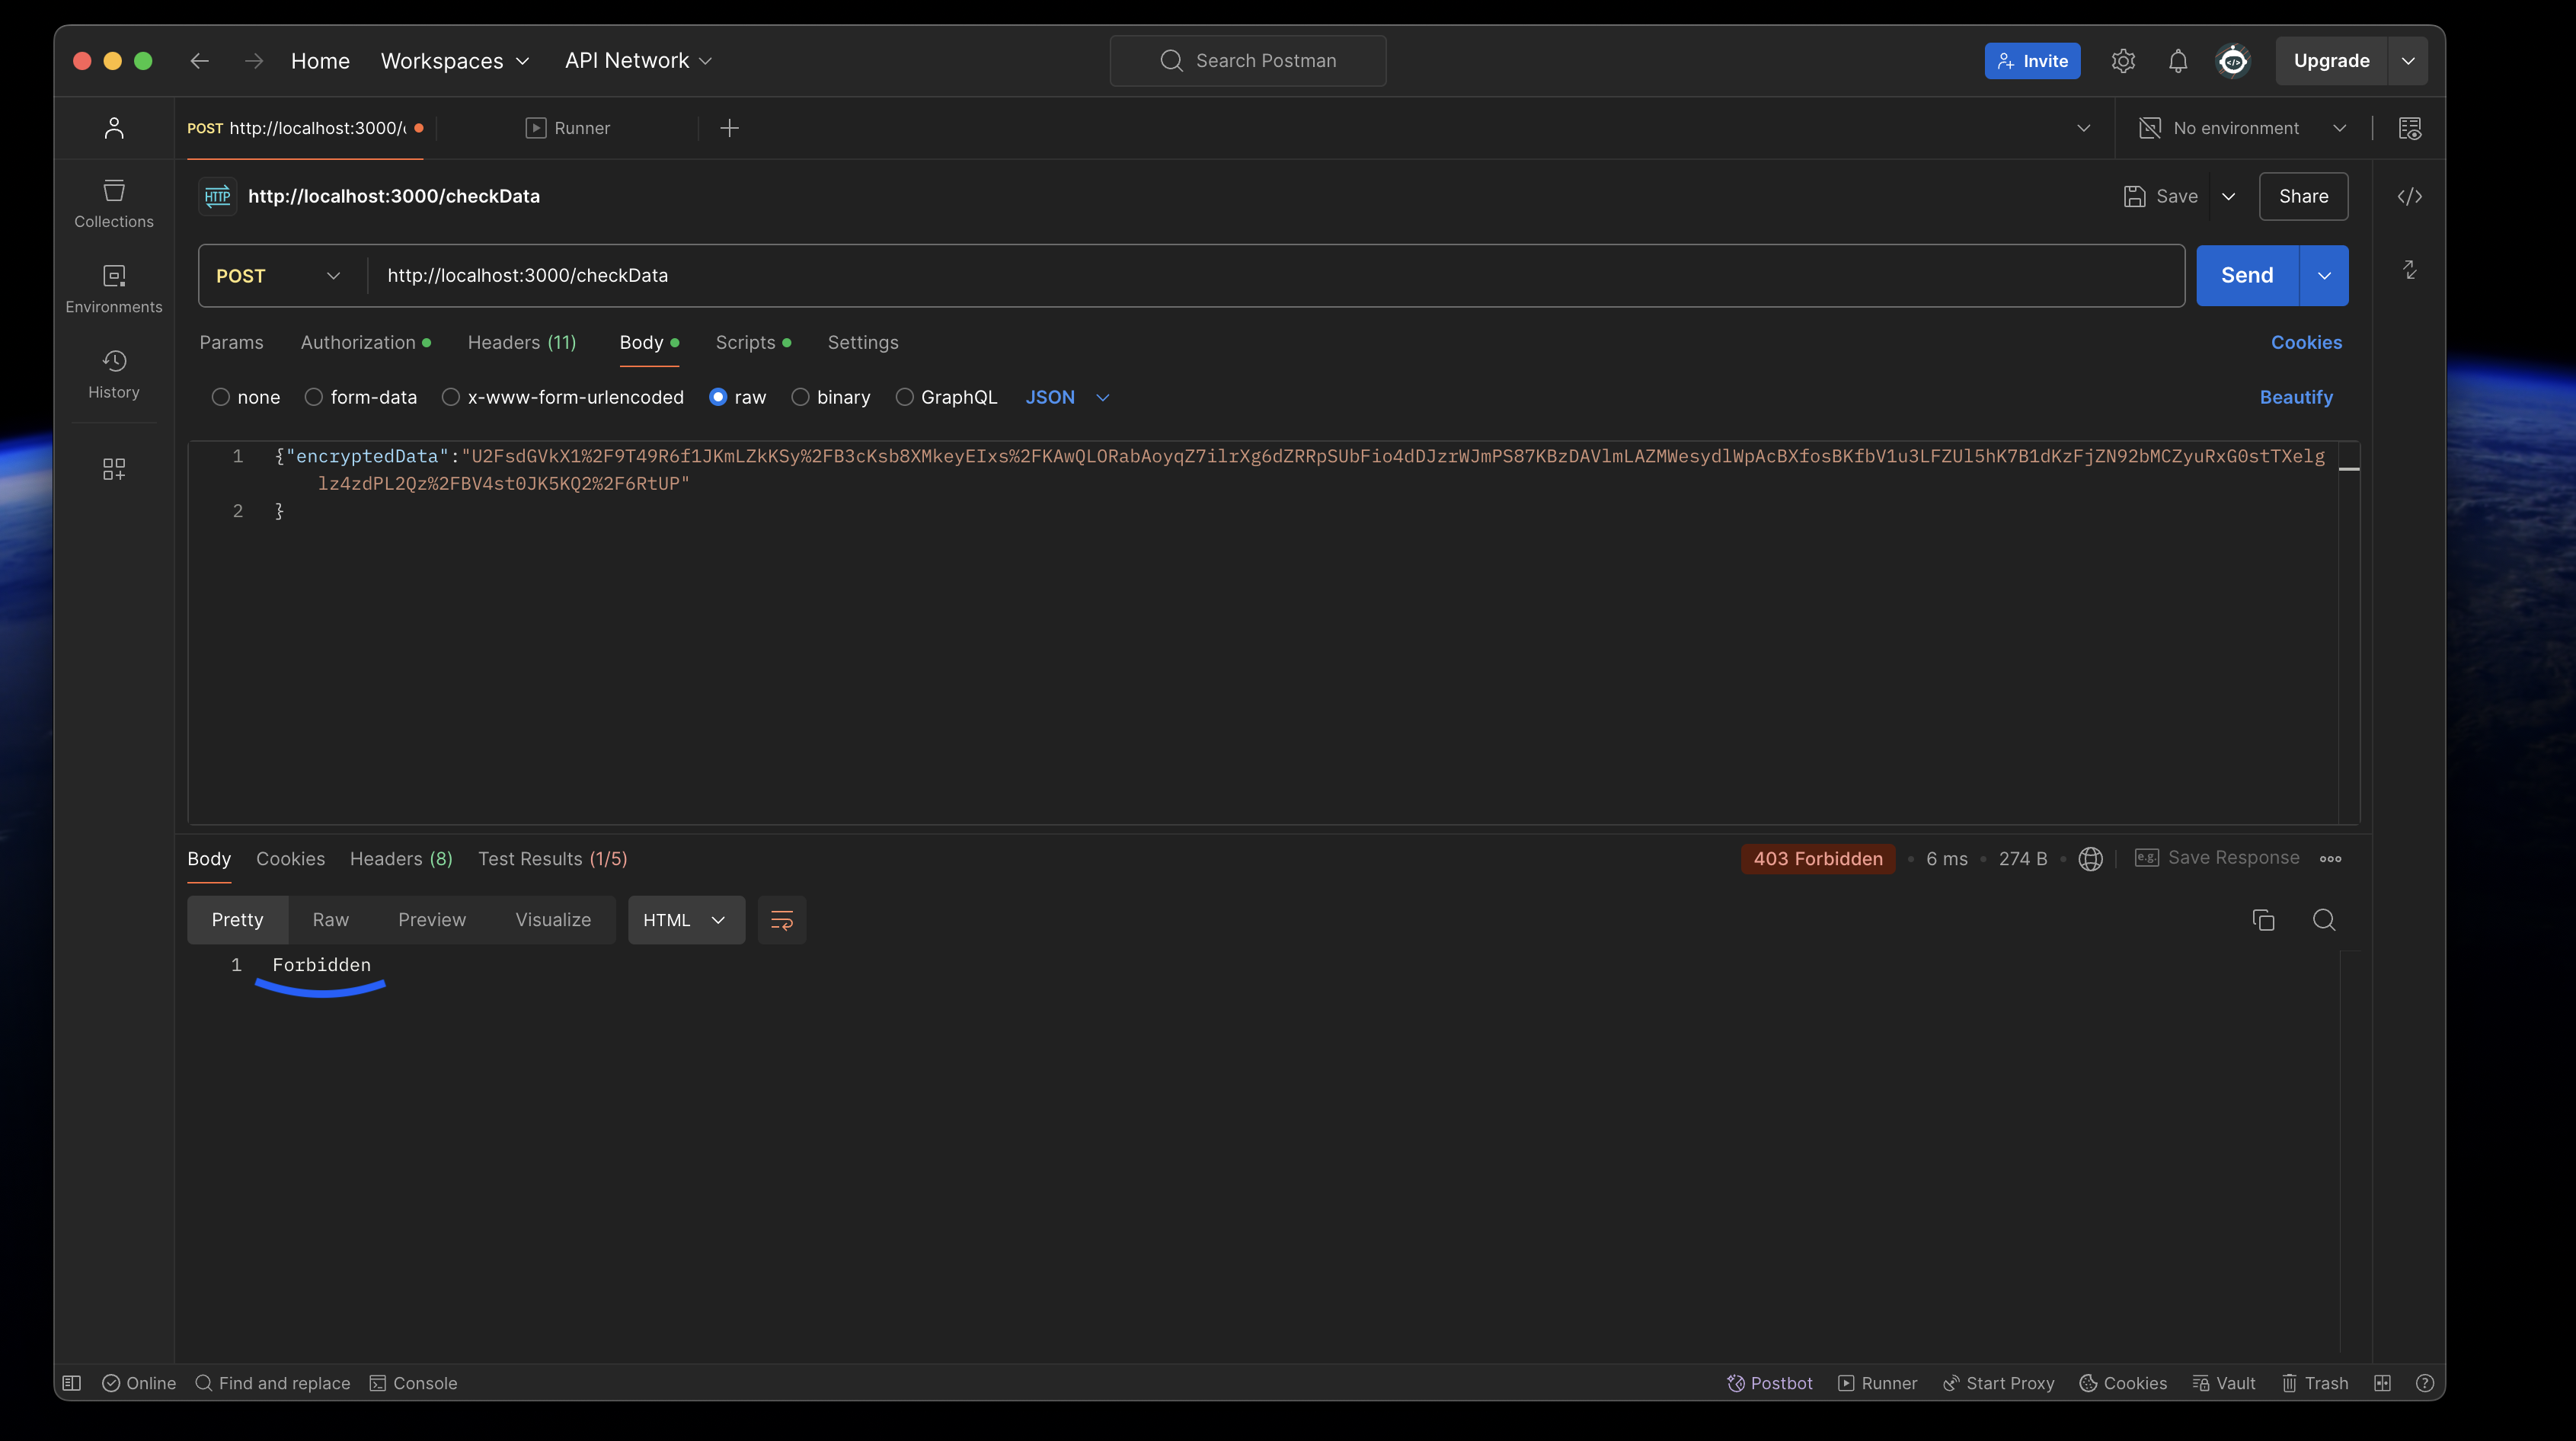Switch to the Raw response view
The image size is (2576, 1441).
[x=331, y=920]
